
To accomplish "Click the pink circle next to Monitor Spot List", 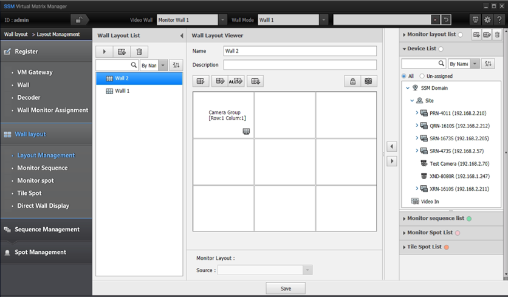I will coord(458,233).
